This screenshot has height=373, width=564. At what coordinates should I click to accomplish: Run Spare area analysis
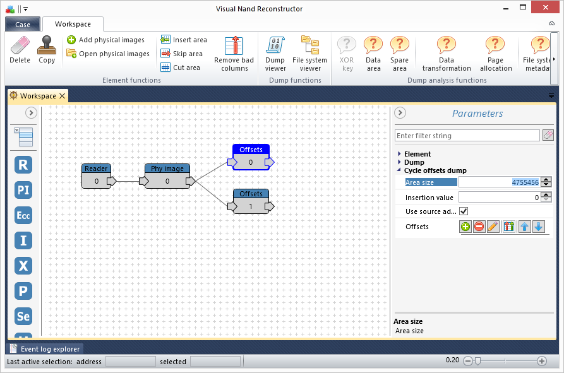tap(400, 54)
